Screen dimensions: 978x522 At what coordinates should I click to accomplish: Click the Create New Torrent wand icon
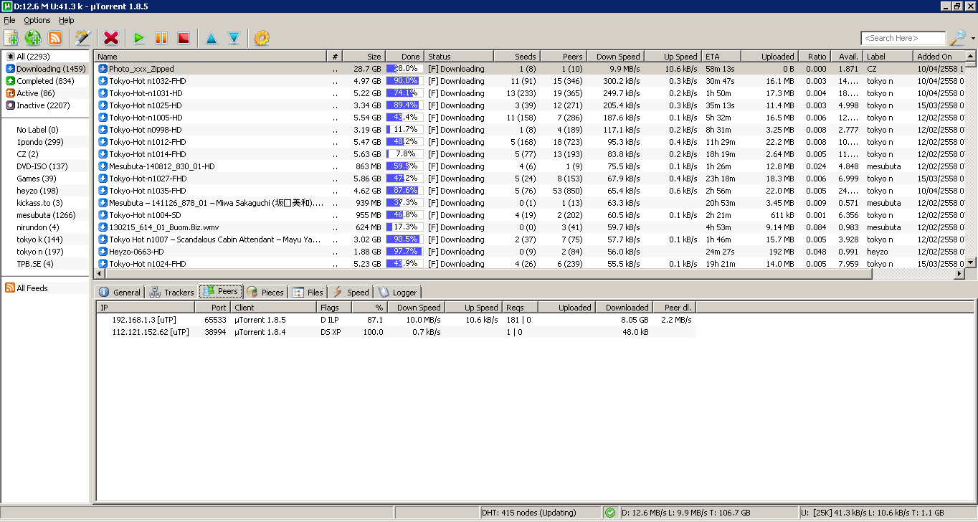tap(82, 38)
